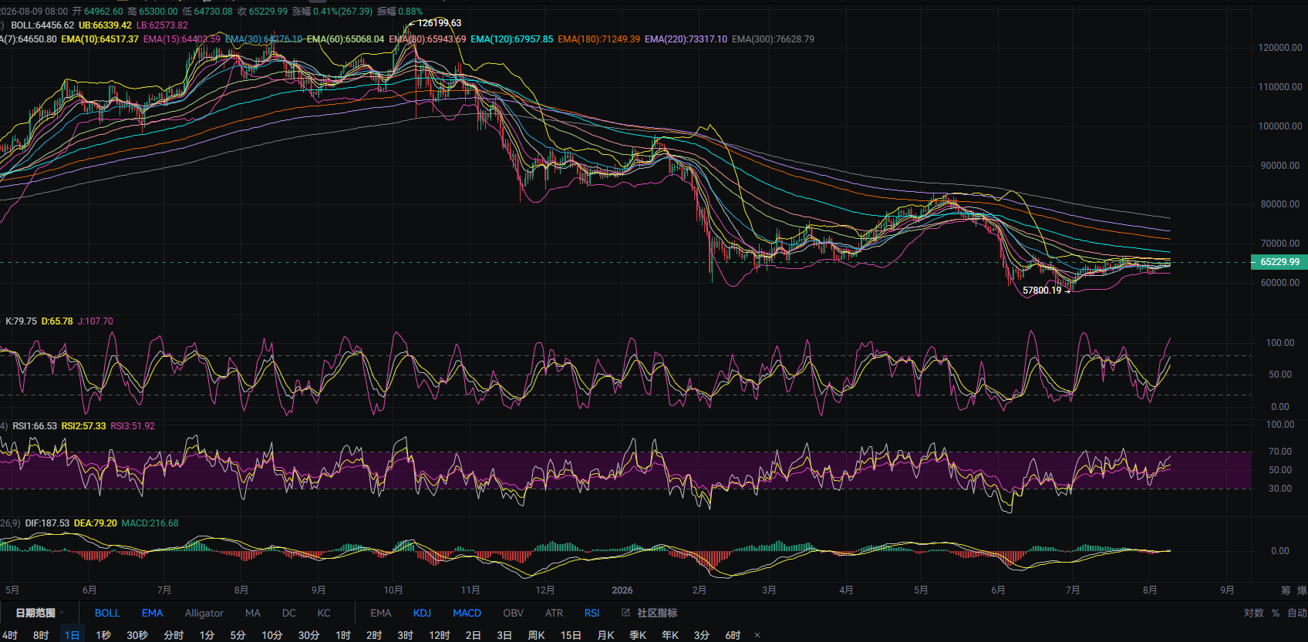1308x642 pixels.
Task: Switch price axis to 对数 log scale
Action: point(1253,613)
